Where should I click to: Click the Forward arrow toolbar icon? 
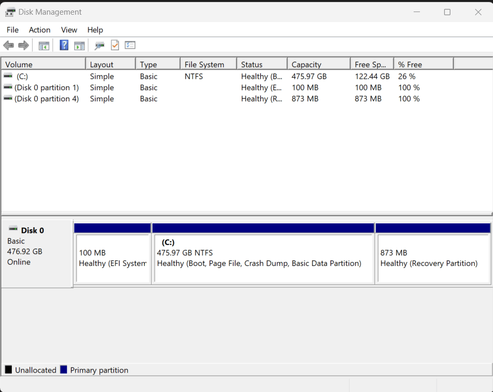click(24, 46)
